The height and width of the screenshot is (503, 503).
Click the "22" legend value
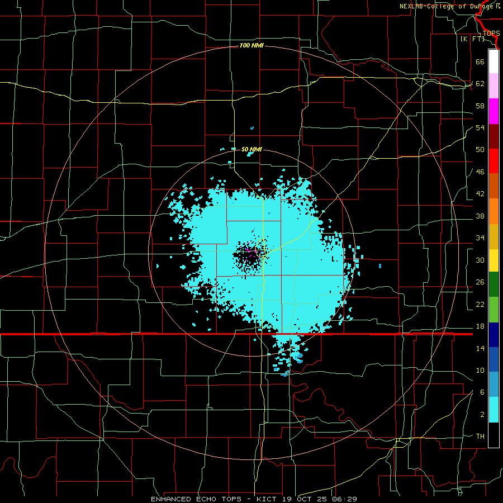coord(480,305)
